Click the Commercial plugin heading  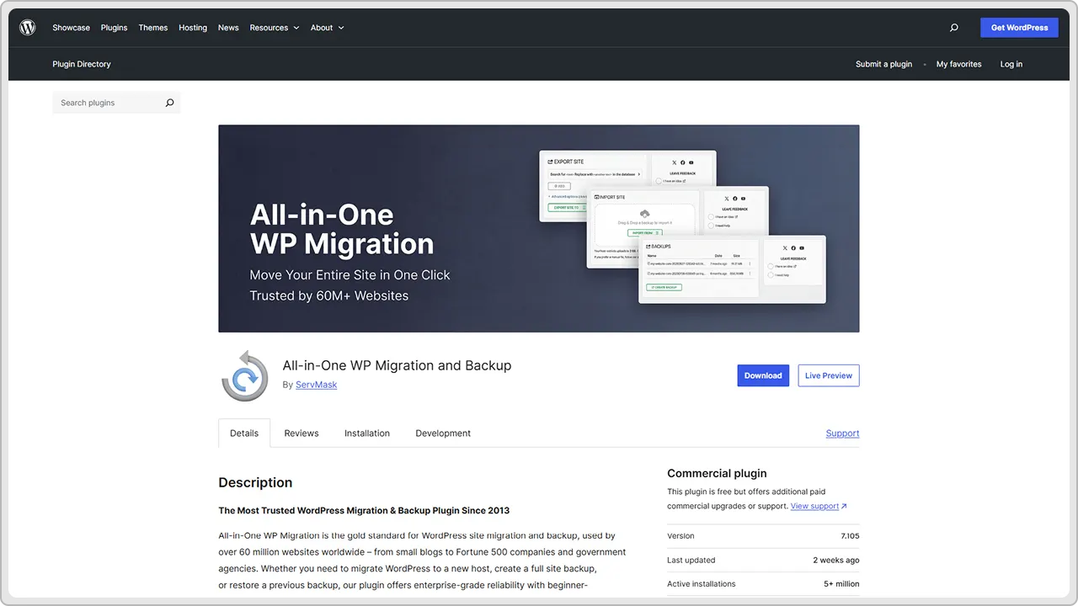(x=717, y=473)
